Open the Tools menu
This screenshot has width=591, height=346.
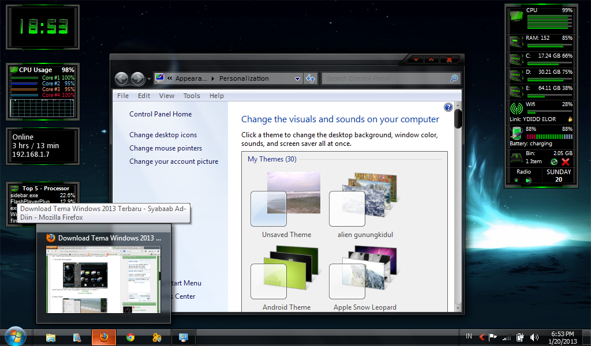[x=192, y=96]
